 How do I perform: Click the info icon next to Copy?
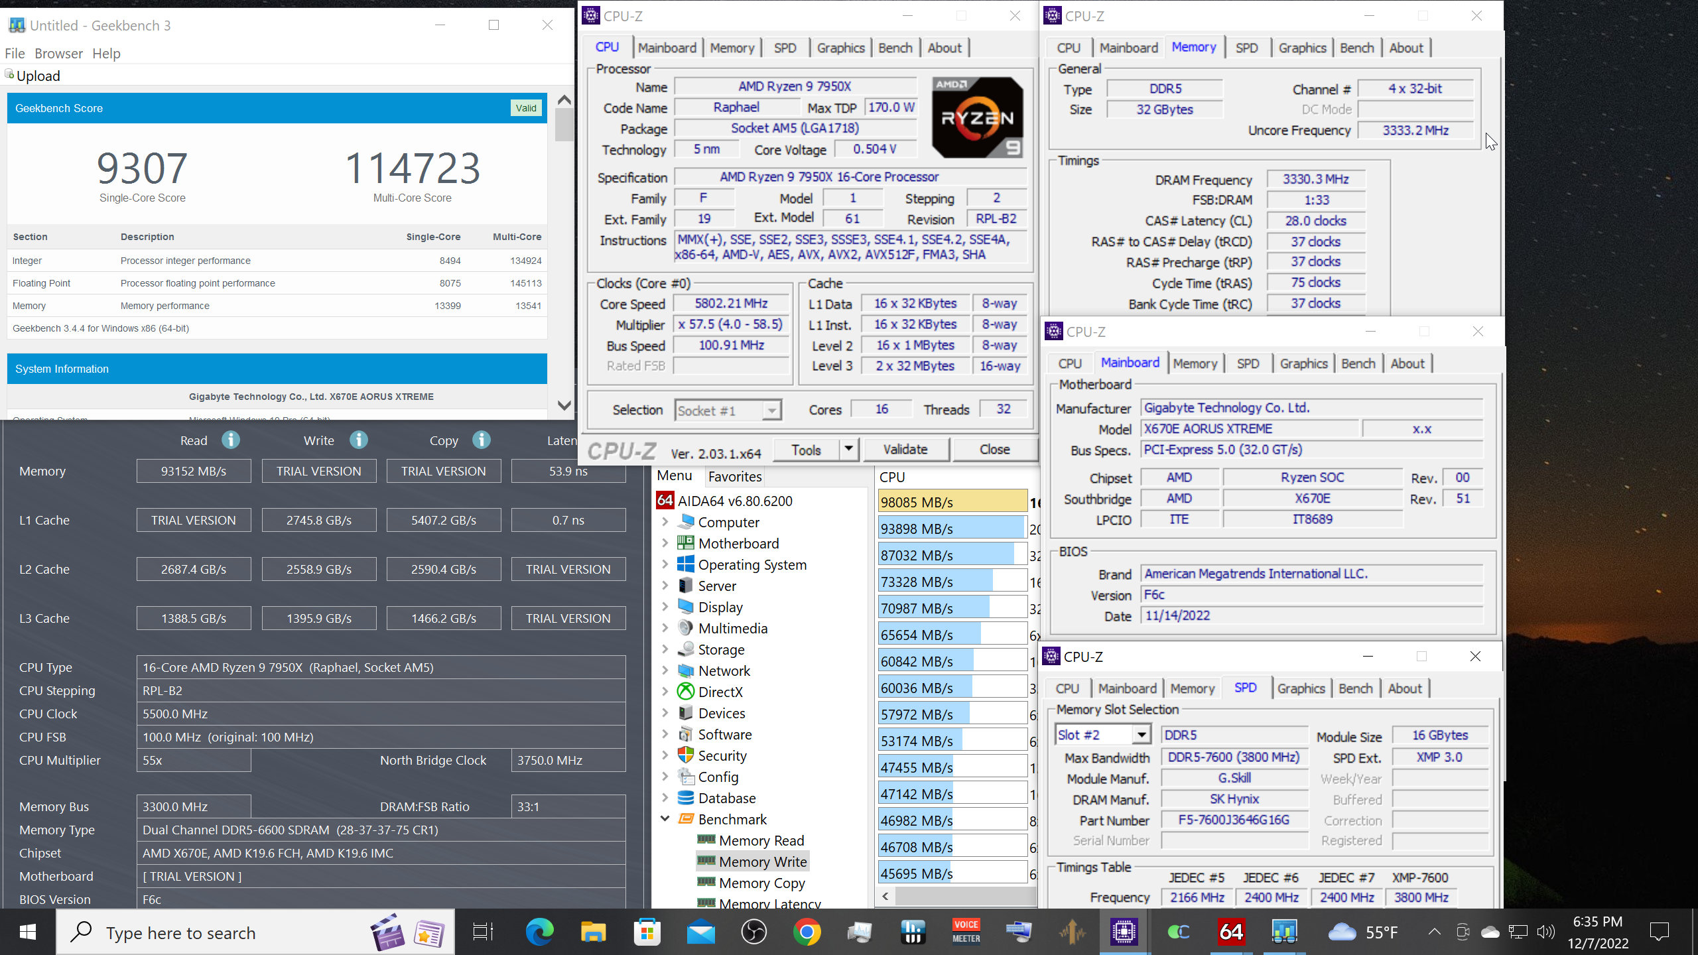coord(482,440)
